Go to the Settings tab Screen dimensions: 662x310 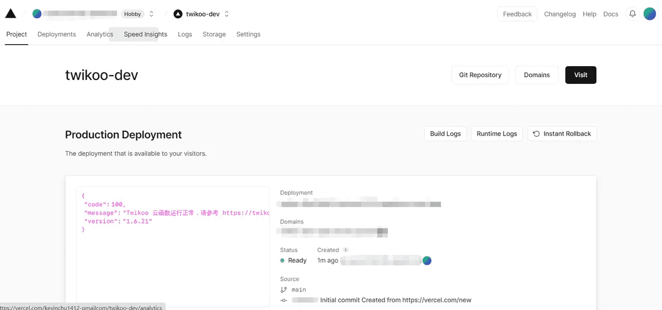(248, 34)
